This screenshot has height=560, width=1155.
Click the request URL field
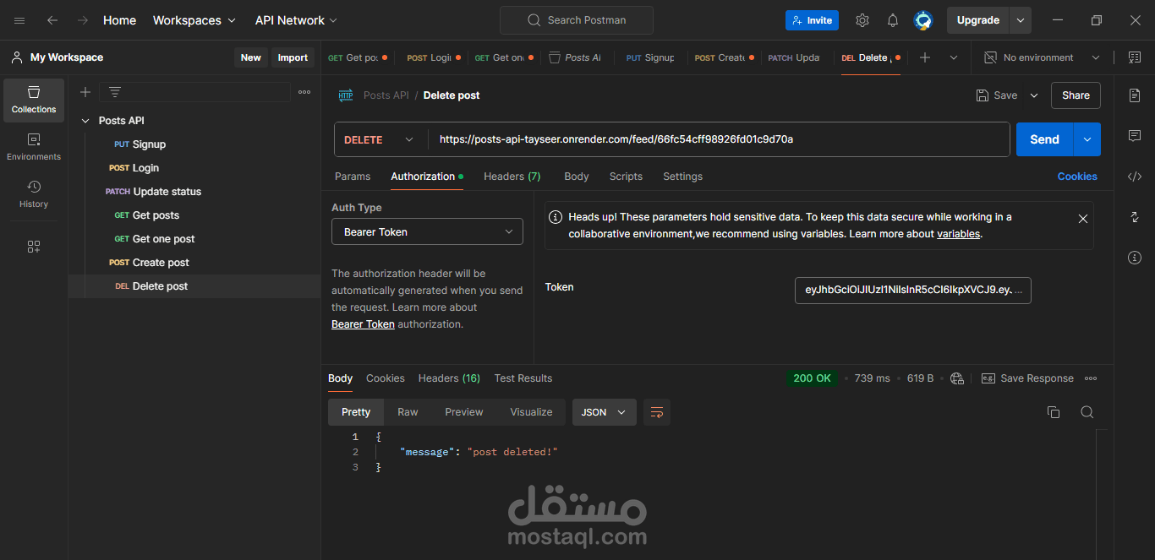[x=719, y=139]
